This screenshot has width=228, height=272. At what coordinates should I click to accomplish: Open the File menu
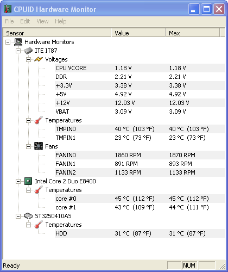click(9, 21)
